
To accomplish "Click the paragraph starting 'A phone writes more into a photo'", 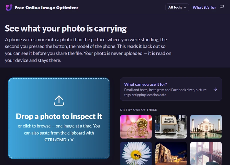I will [88, 50].
